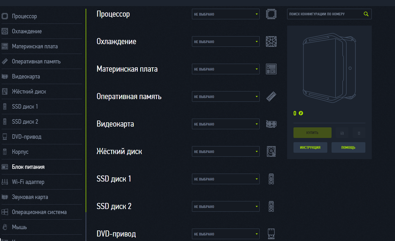Click the RAM stick icon in main panel
The height and width of the screenshot is (241, 395).
[x=271, y=96]
